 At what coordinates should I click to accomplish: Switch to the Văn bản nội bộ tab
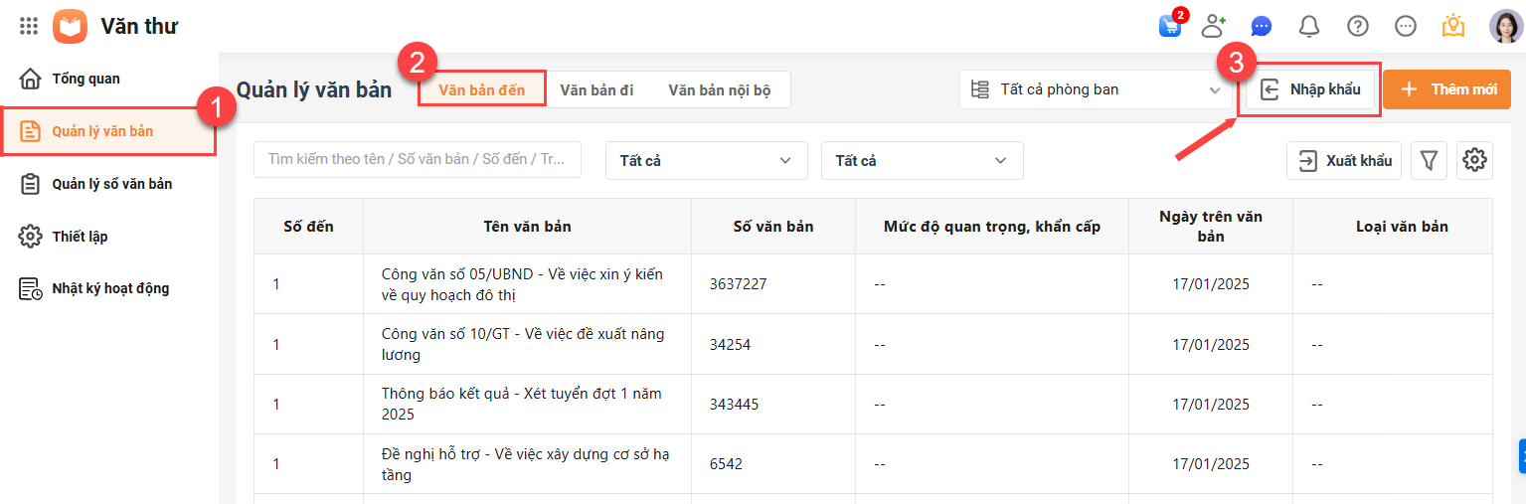(720, 89)
